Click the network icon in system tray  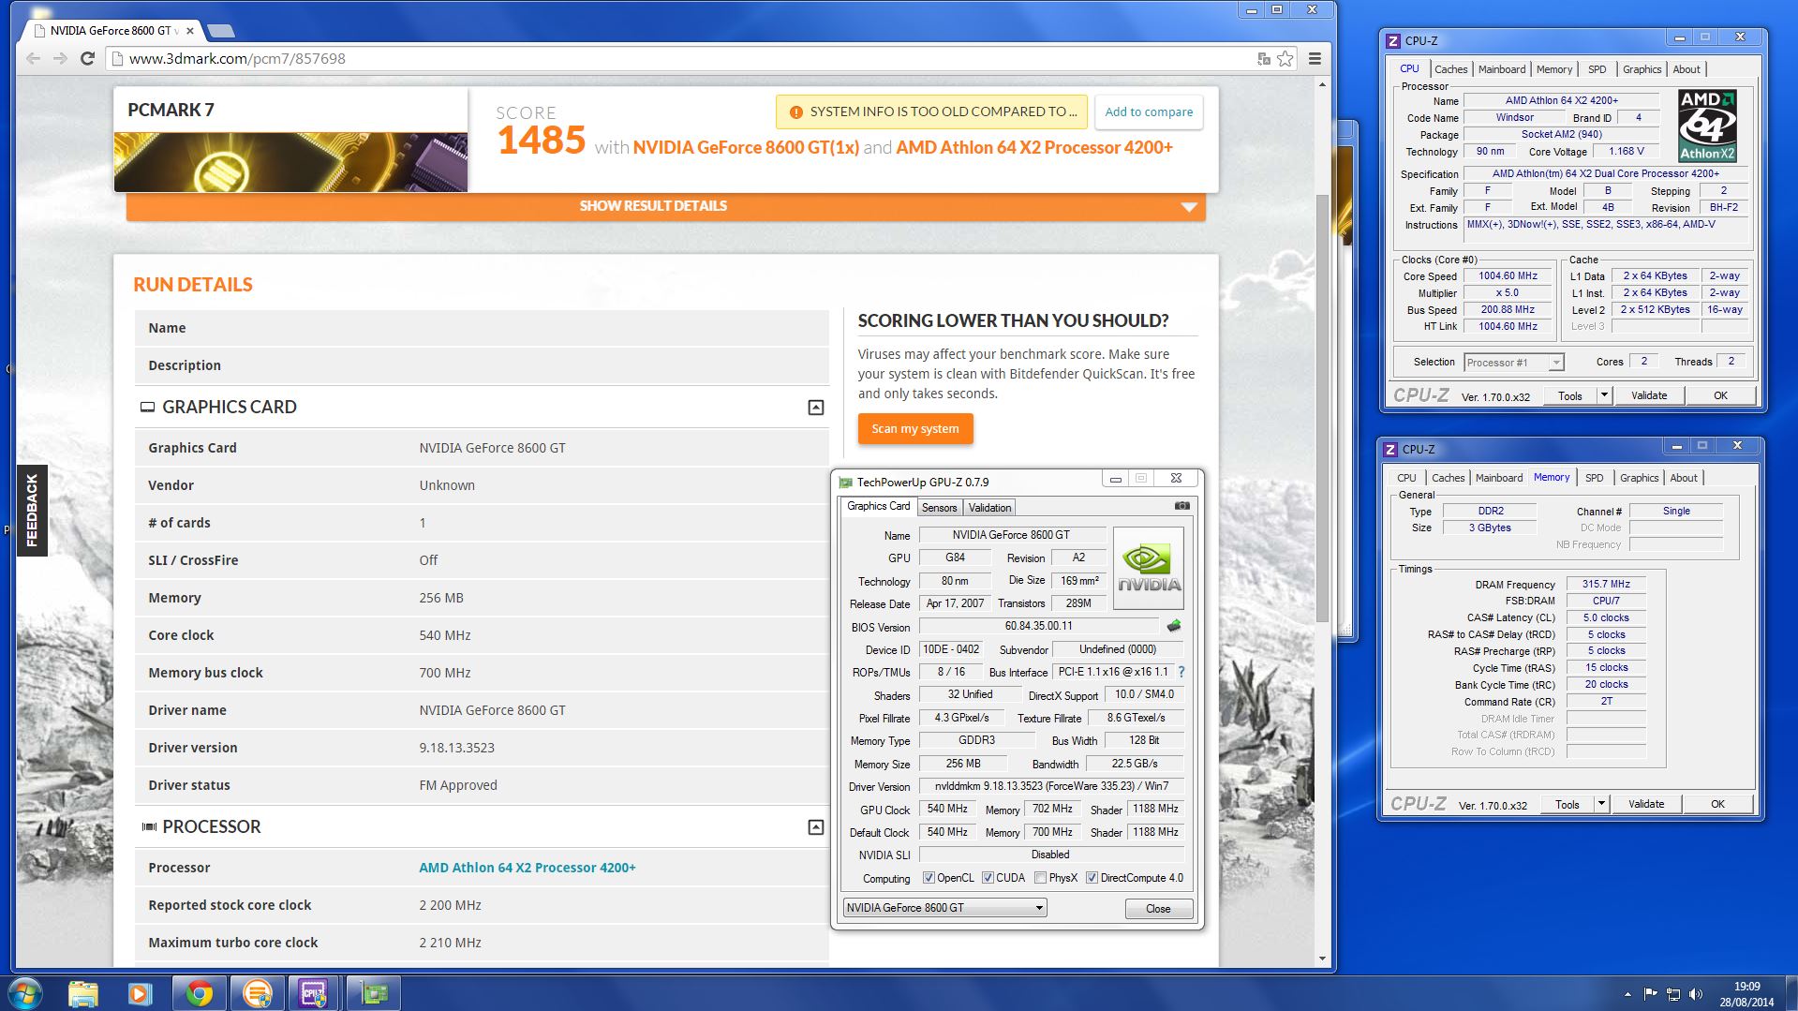[1673, 994]
